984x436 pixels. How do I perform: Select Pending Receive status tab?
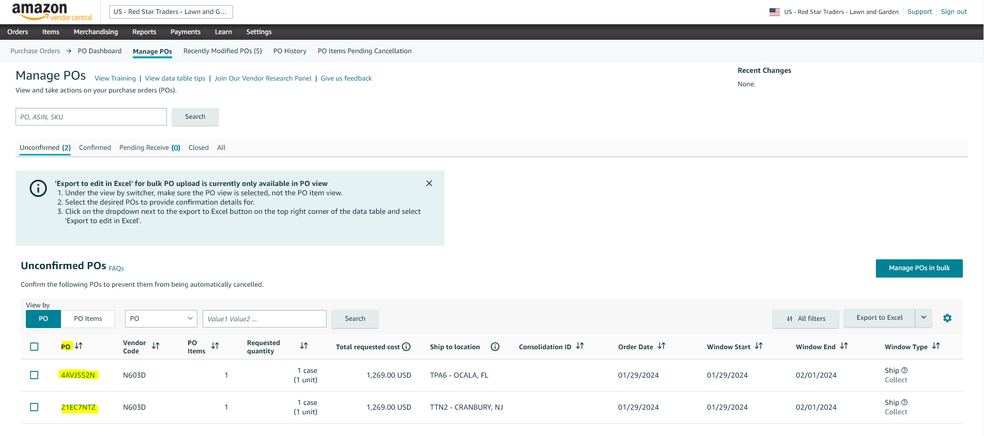pyautogui.click(x=150, y=148)
